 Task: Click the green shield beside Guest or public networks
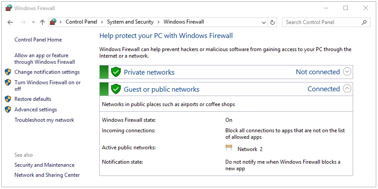click(116, 89)
